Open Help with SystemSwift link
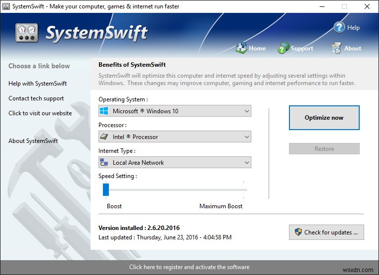379x275 pixels. pos(38,84)
